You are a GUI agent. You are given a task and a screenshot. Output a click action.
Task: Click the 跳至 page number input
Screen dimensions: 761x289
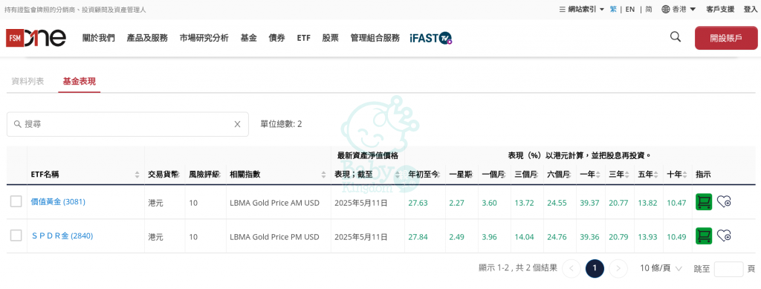coord(728,269)
